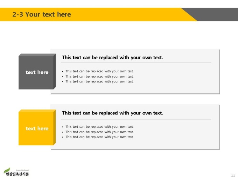
Task: Select the bold heading in the upper panel
Action: [x=112, y=58]
